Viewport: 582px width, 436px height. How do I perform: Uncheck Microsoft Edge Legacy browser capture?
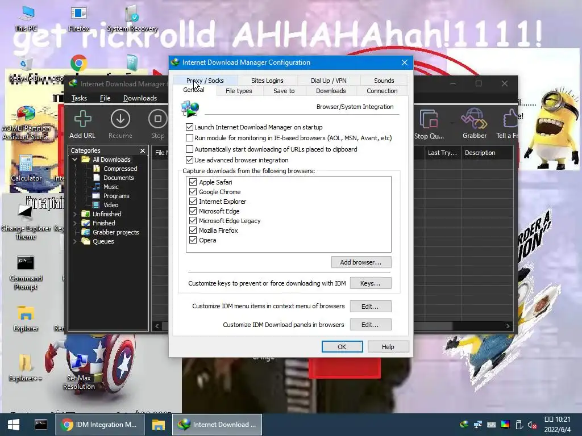click(x=193, y=220)
